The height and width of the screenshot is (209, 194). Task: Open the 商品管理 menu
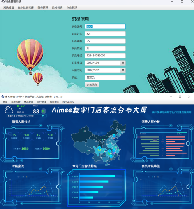(29, 102)
